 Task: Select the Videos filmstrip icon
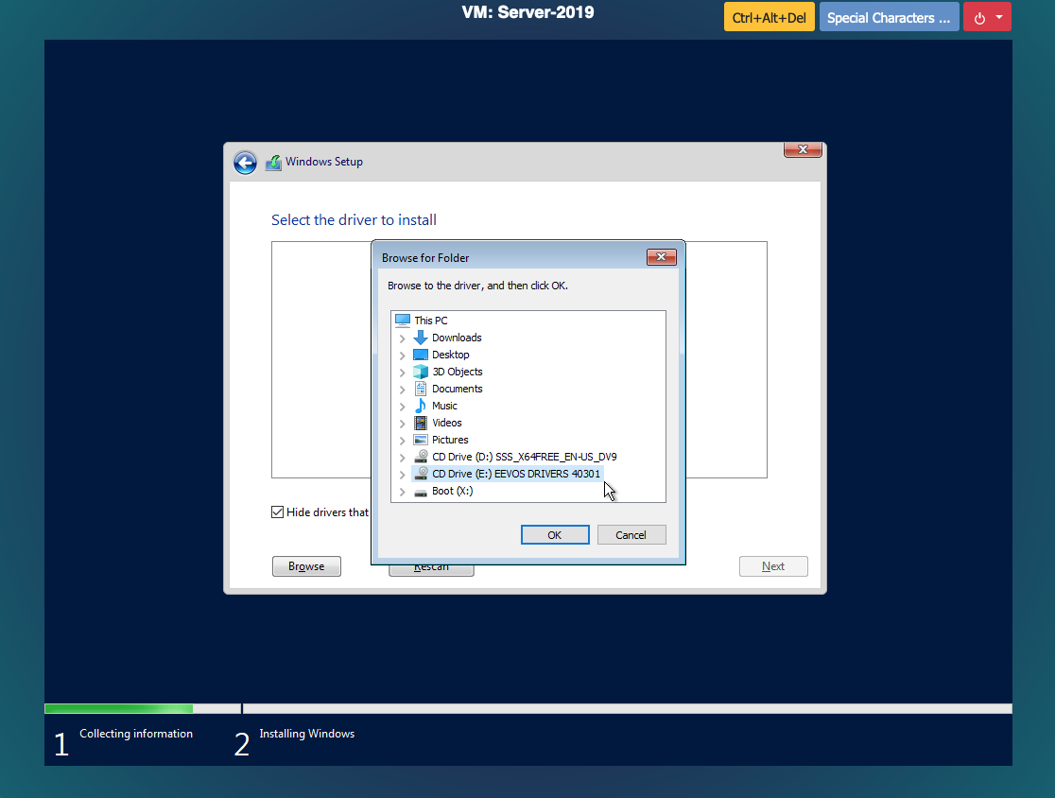coord(421,423)
